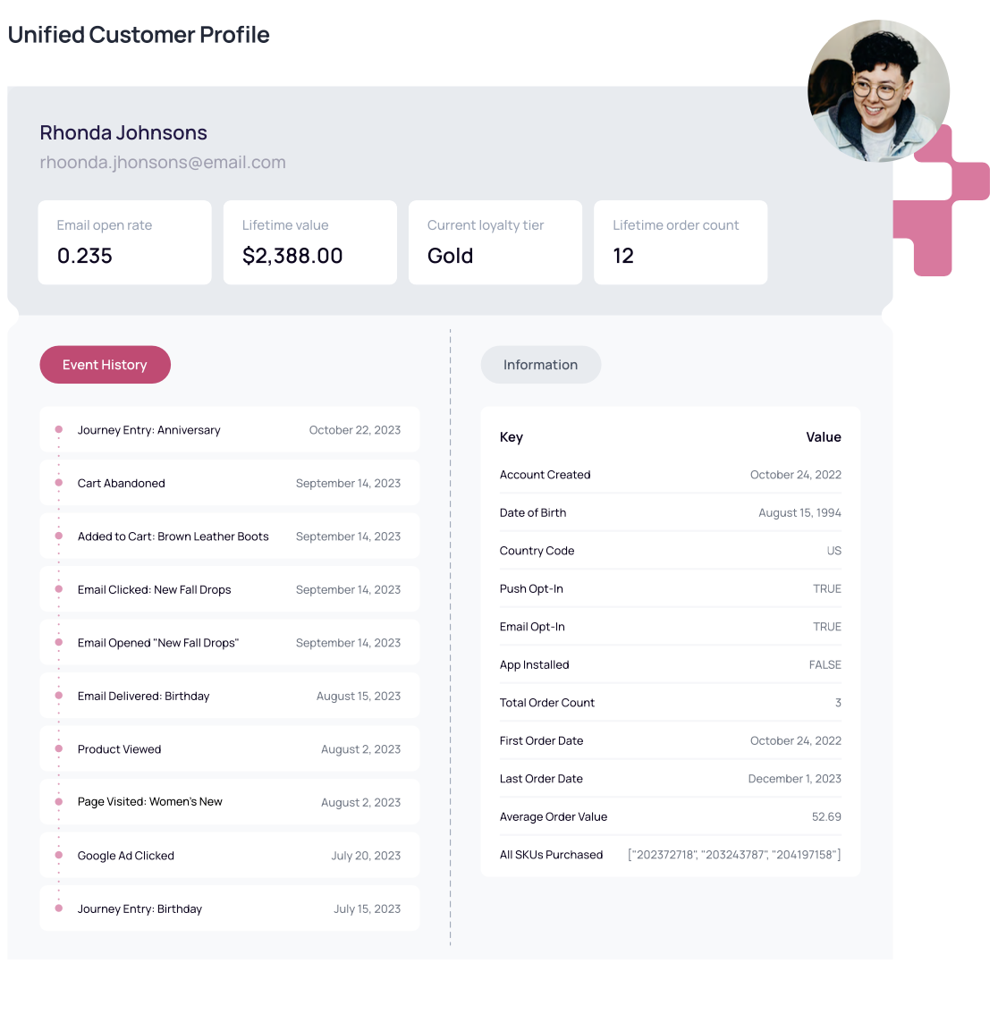Open Email Clicked: New Fall Drops event
This screenshot has width=998, height=1014.
230,590
